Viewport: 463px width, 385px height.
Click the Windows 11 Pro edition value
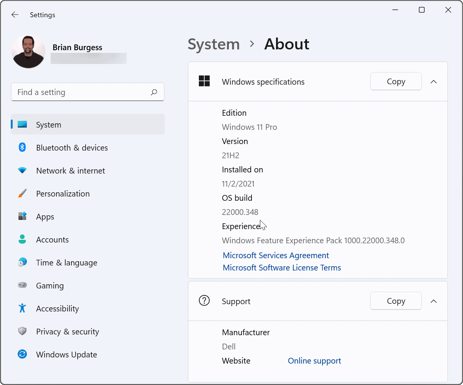250,127
